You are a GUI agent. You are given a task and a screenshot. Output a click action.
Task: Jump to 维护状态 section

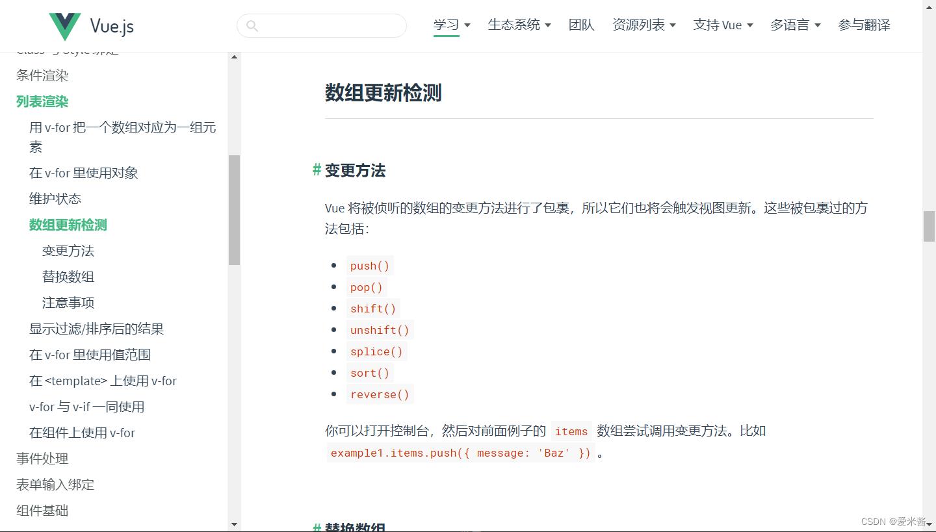[x=55, y=199]
